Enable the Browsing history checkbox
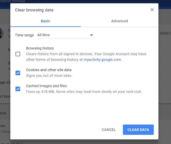The height and width of the screenshot is (144, 171). pos(18,54)
